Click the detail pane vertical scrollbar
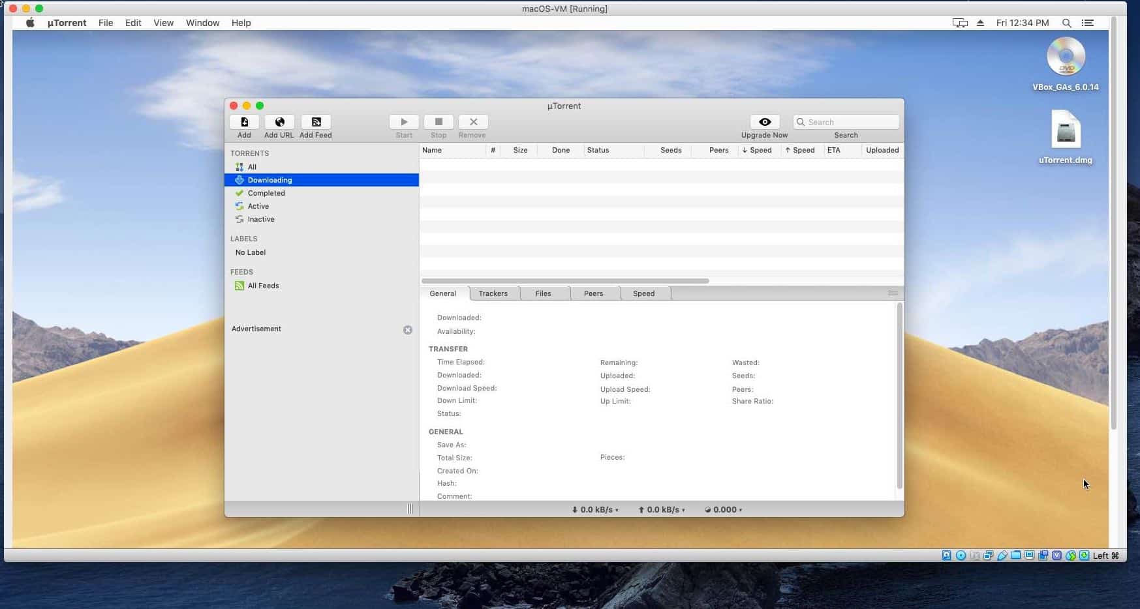Screen dimensions: 1140x609 [x=900, y=395]
